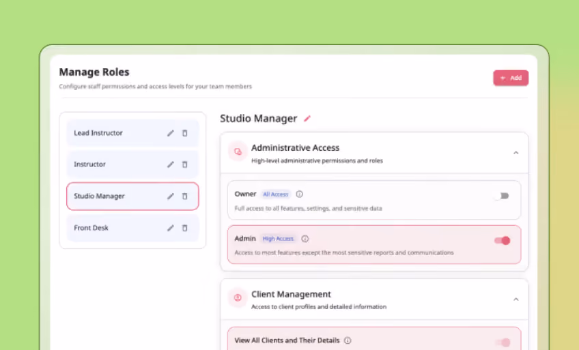Click the Client Management title
579x350 pixels.
[291, 294]
